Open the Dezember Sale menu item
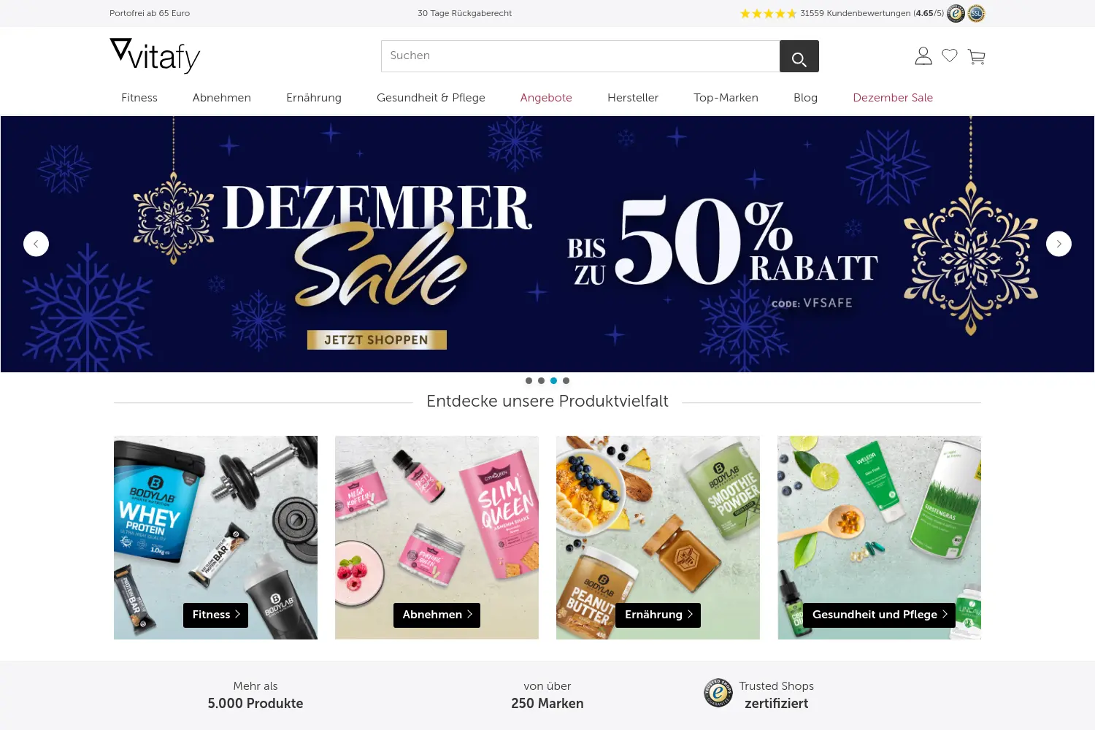 pyautogui.click(x=893, y=98)
